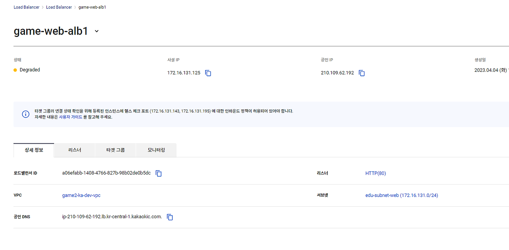509x250 pixels.
Task: Click the load balancer ID text value
Action: (107, 173)
